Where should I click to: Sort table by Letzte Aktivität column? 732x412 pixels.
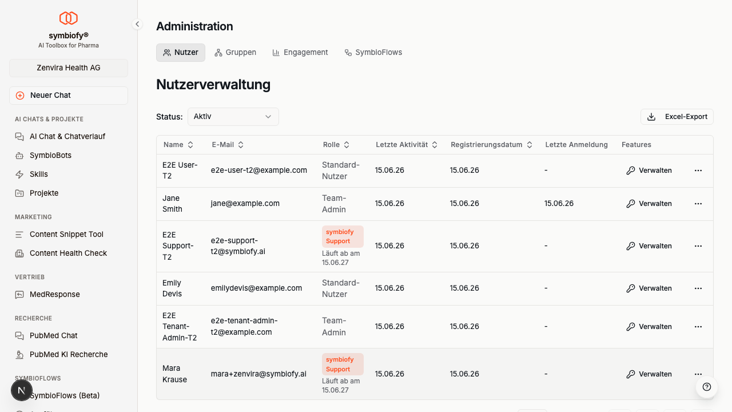click(407, 145)
